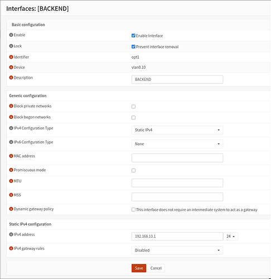The image size is (271, 279).
Task: Expand the IPv6 Configuration Type dropdown
Action: [177, 144]
